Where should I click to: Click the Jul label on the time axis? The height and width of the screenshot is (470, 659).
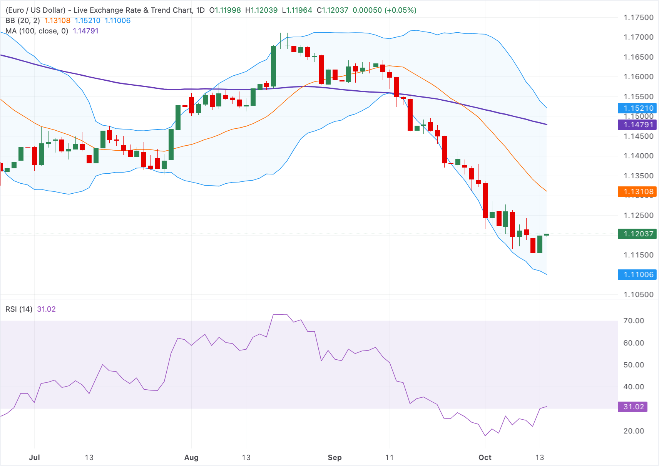point(35,458)
